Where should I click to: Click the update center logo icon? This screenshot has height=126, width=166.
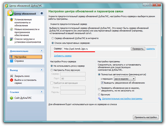click(x=10, y=13)
